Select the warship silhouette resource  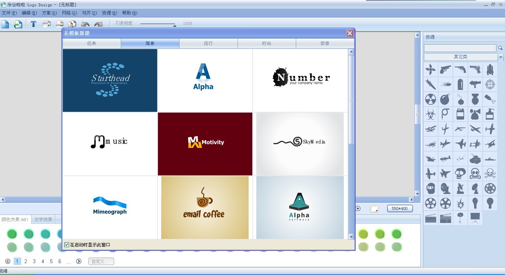point(490,159)
